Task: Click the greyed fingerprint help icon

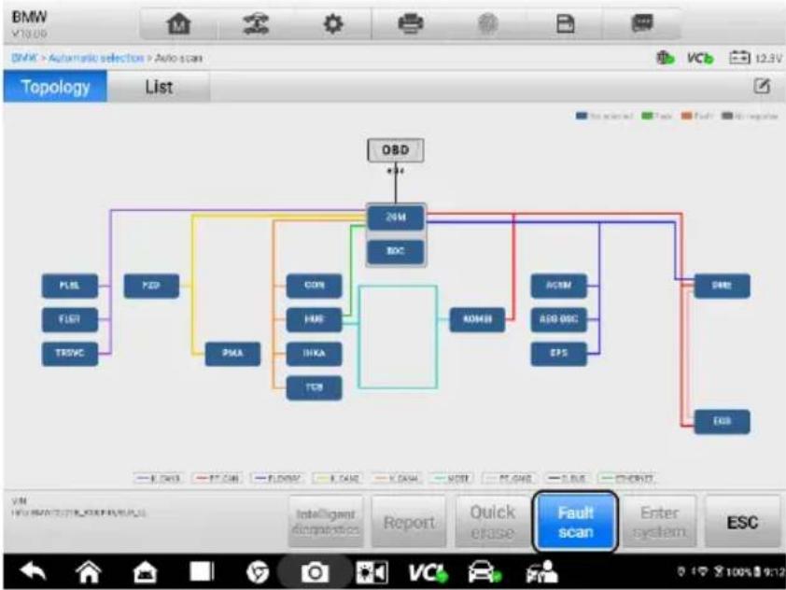Action: click(487, 23)
